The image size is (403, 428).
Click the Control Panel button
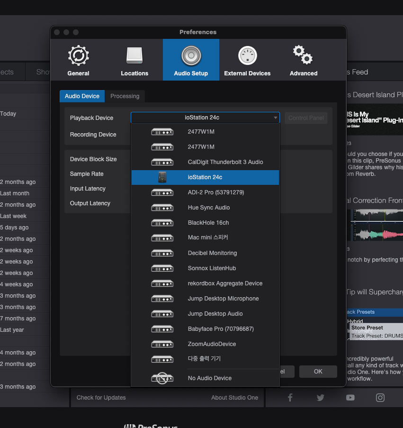coord(306,118)
